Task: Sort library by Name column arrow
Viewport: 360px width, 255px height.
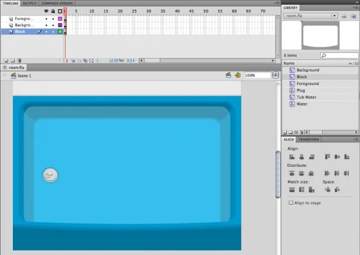Action: pyautogui.click(x=350, y=63)
